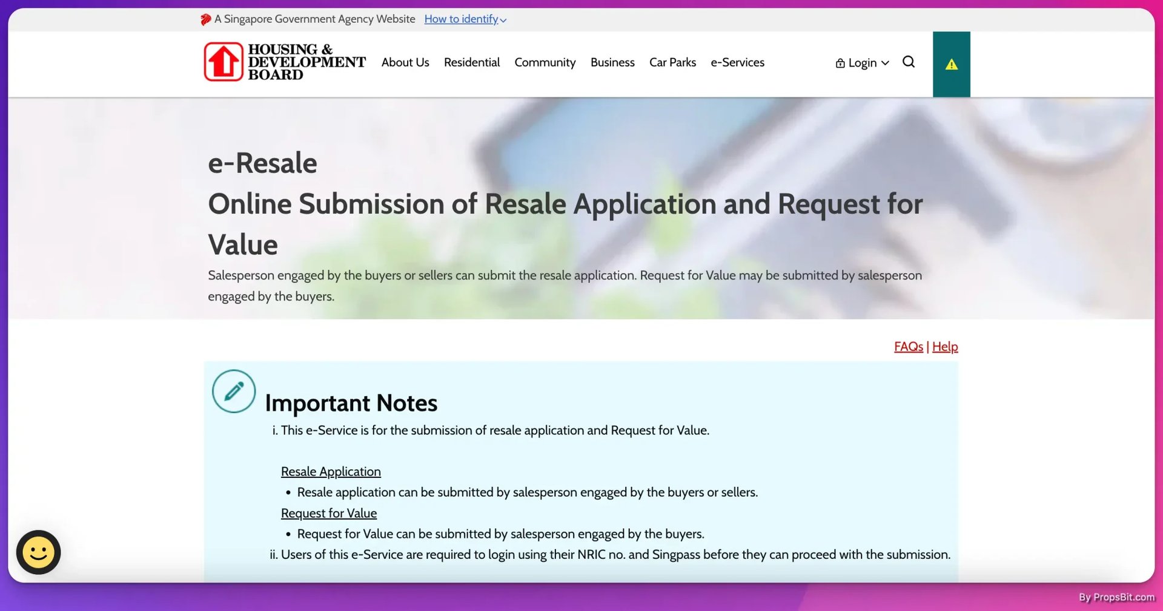Open the Community menu

point(545,62)
